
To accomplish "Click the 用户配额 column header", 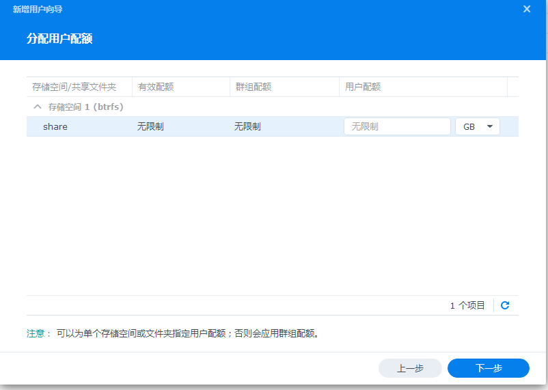I will 363,87.
